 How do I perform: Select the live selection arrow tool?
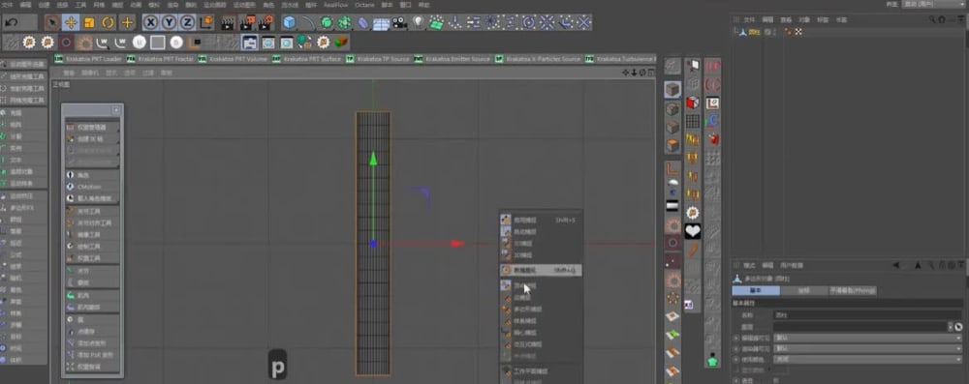point(52,23)
